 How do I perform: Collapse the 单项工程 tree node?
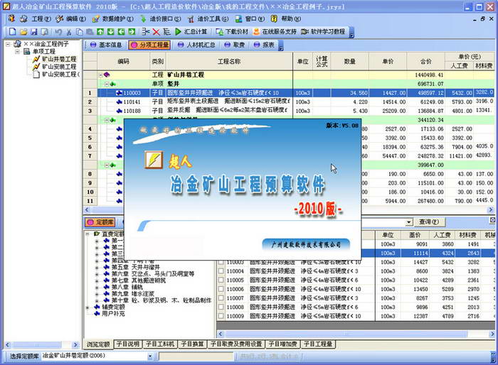18,51
